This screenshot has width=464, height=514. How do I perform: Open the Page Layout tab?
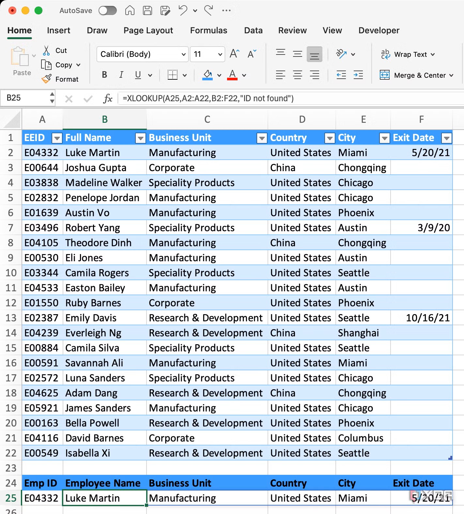point(148,30)
